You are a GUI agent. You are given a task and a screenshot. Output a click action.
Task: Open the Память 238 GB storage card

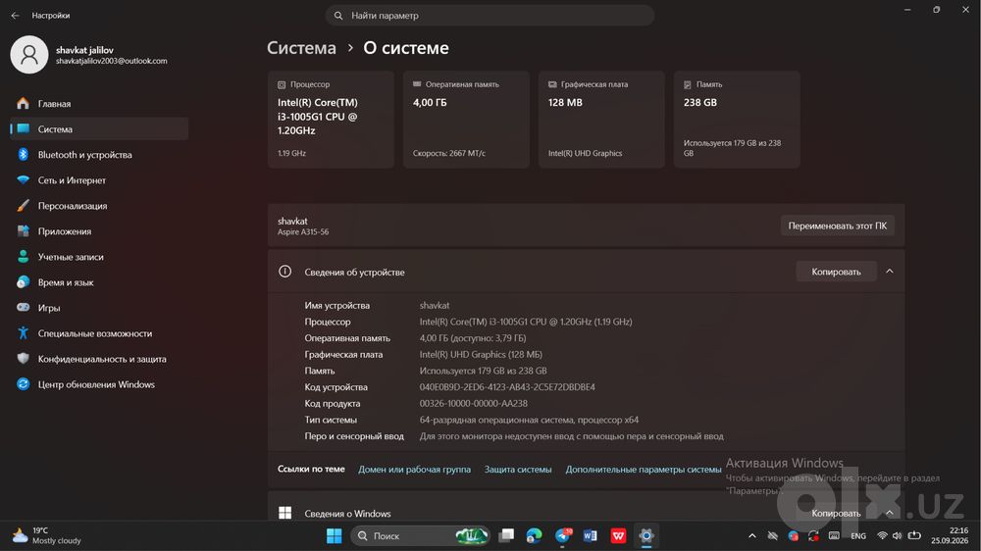tap(737, 120)
